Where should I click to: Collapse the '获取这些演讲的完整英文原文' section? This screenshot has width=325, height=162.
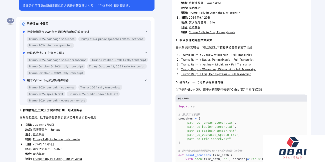(146, 53)
